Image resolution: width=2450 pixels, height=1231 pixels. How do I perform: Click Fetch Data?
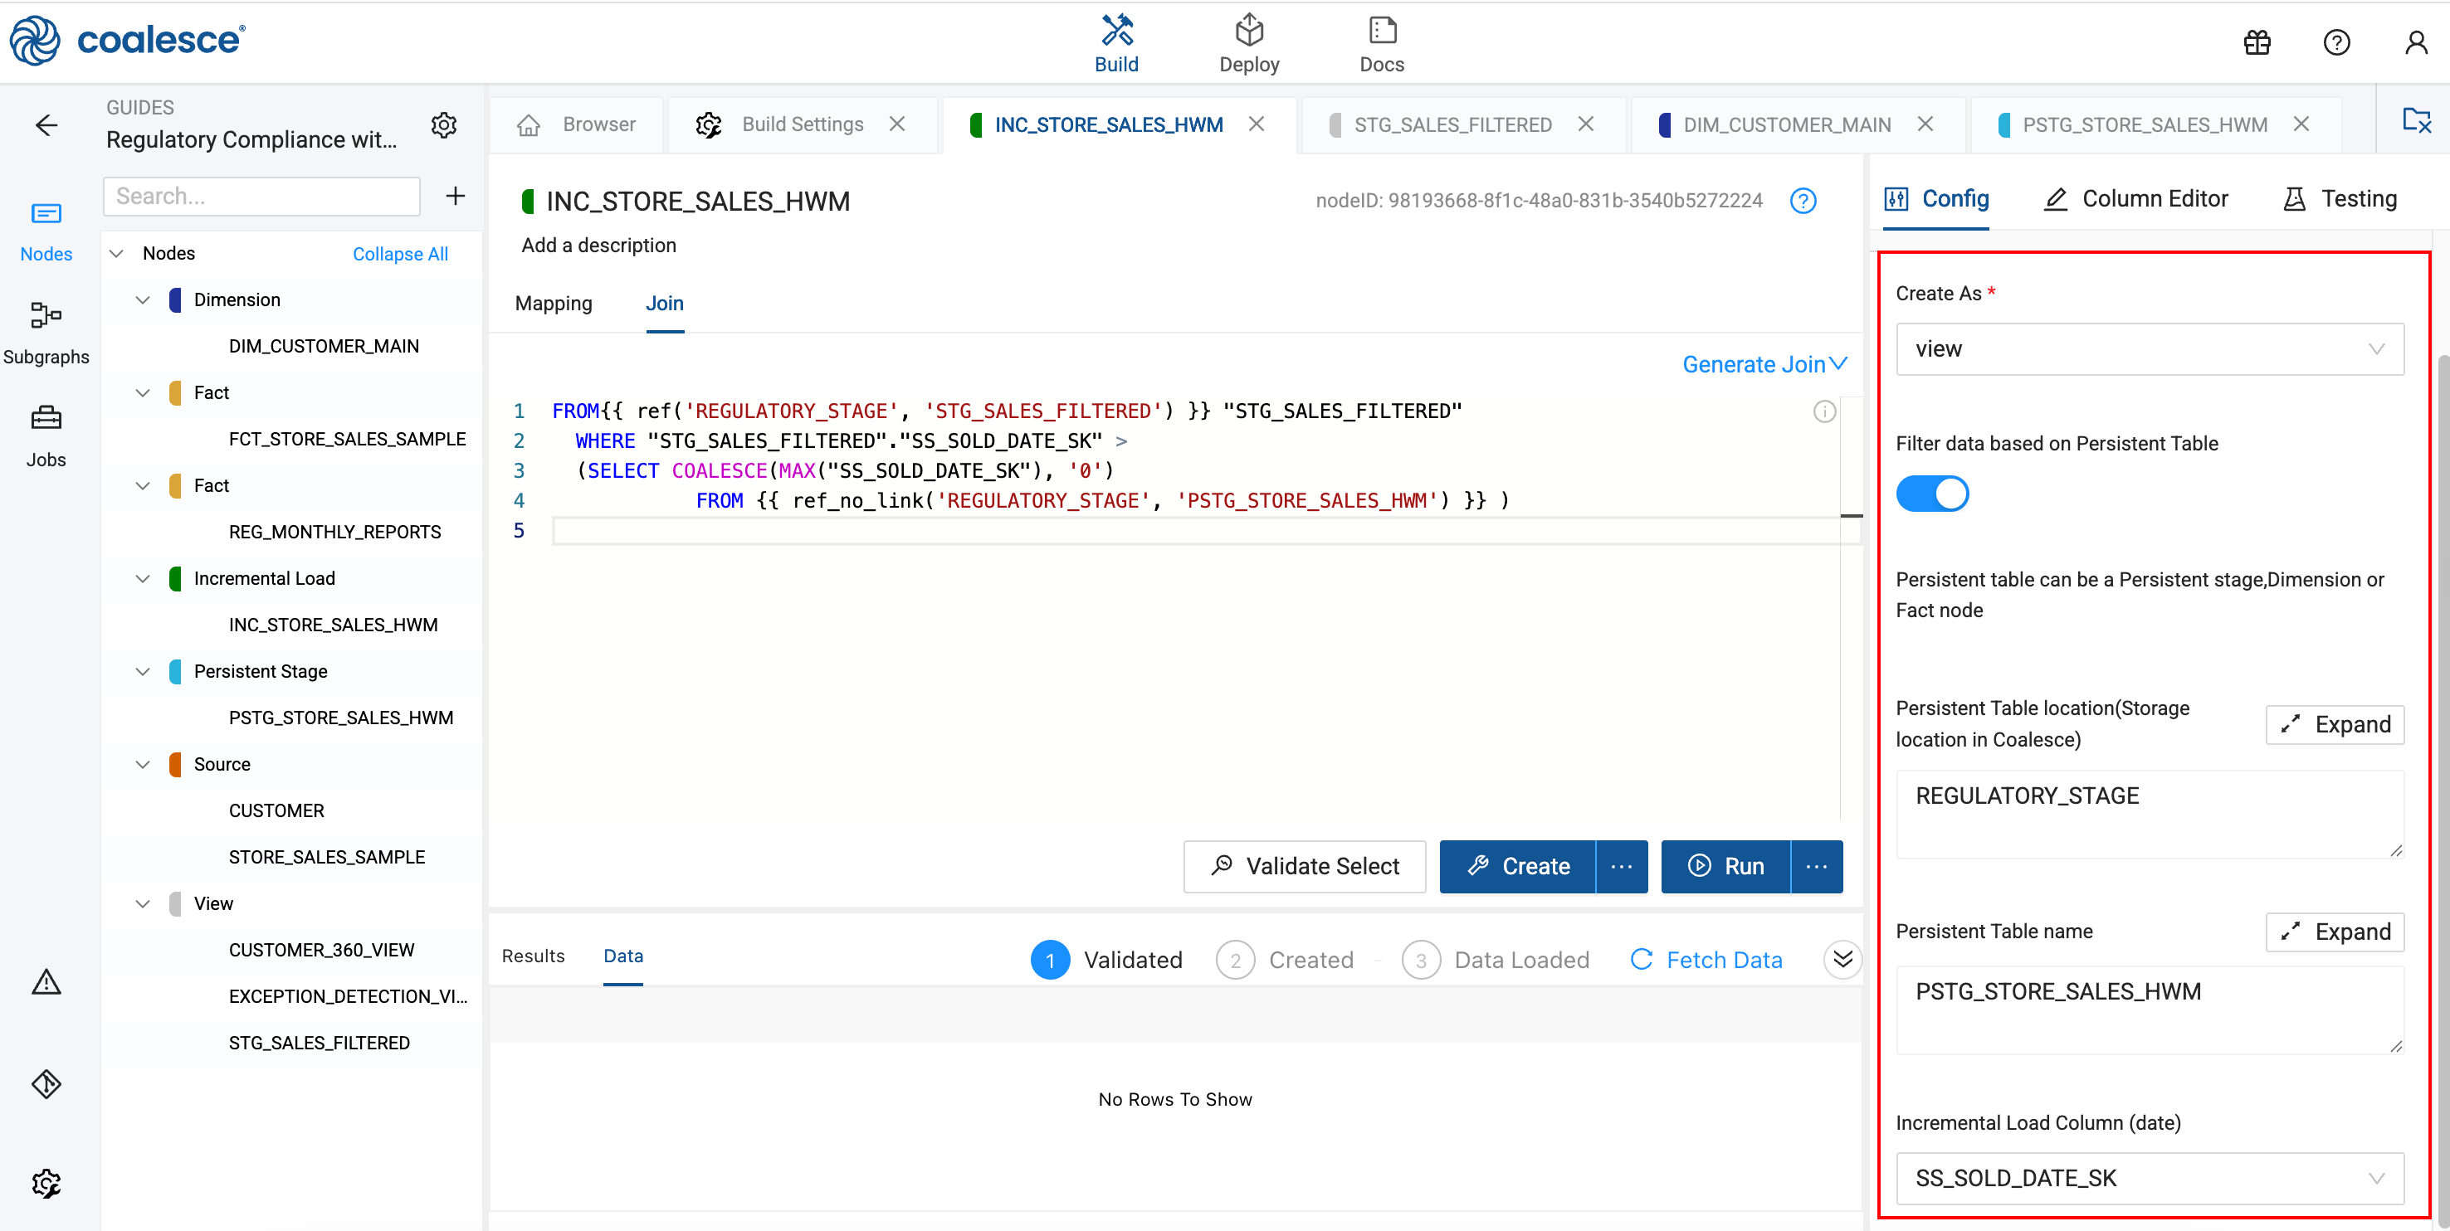1706,960
